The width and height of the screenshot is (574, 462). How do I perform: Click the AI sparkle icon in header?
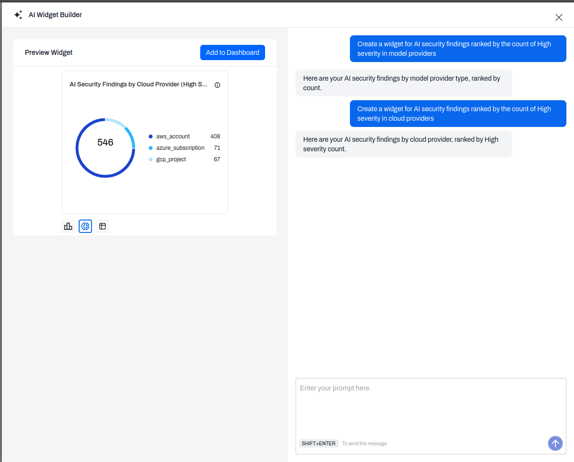click(x=18, y=15)
